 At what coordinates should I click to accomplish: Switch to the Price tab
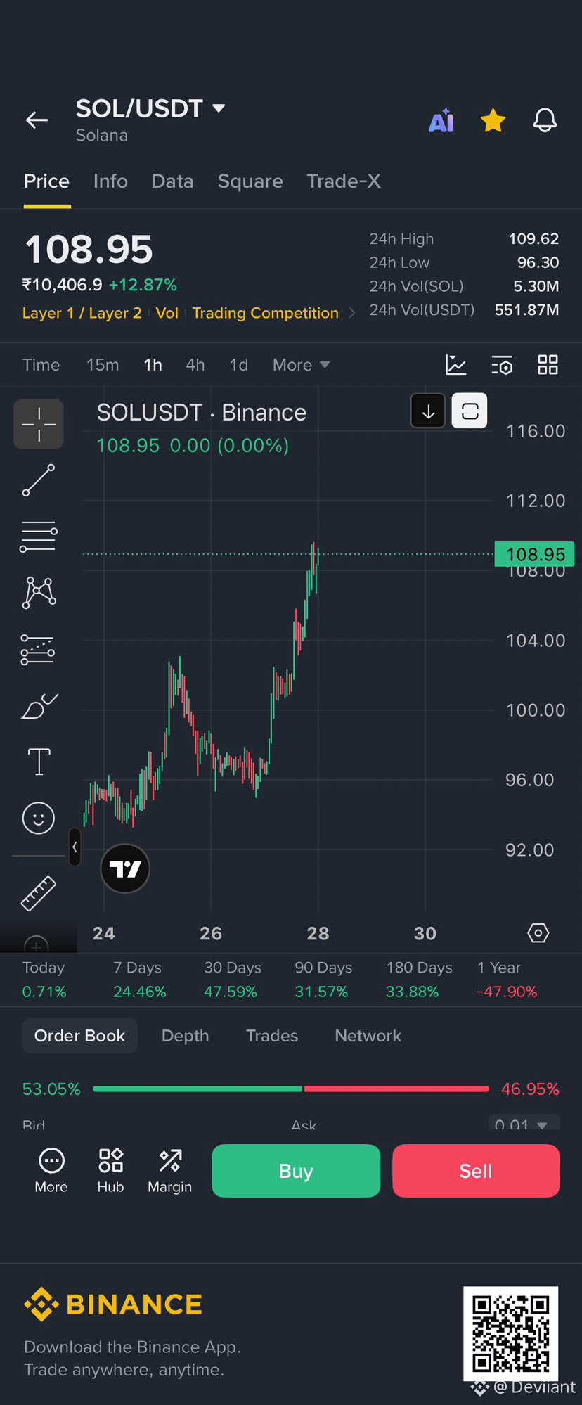[46, 181]
